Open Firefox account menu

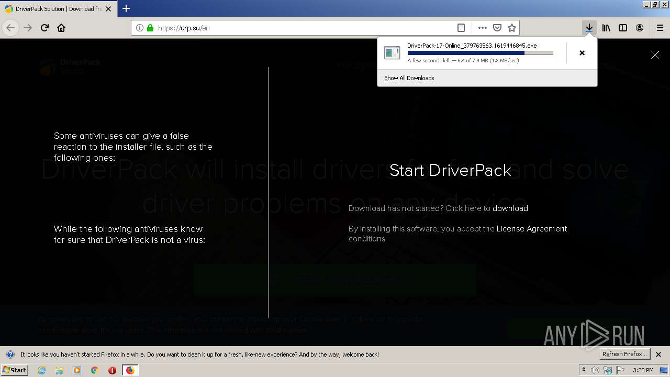tap(640, 28)
